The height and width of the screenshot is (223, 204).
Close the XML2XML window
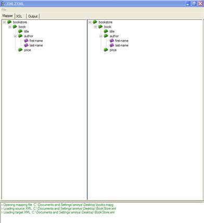pos(200,4)
